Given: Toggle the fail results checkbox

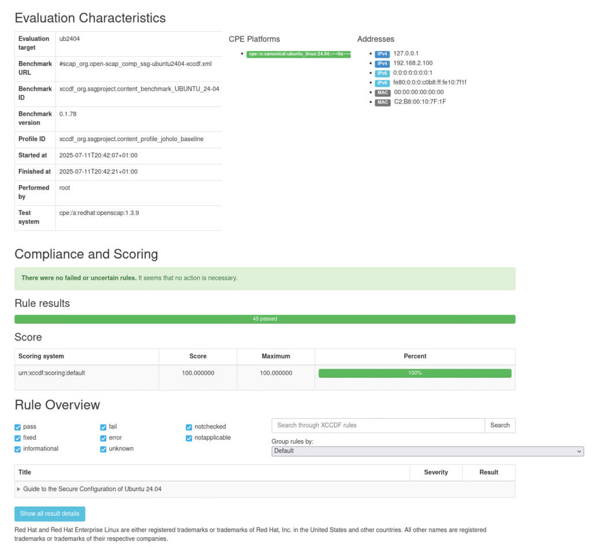Looking at the screenshot, I should [x=103, y=427].
